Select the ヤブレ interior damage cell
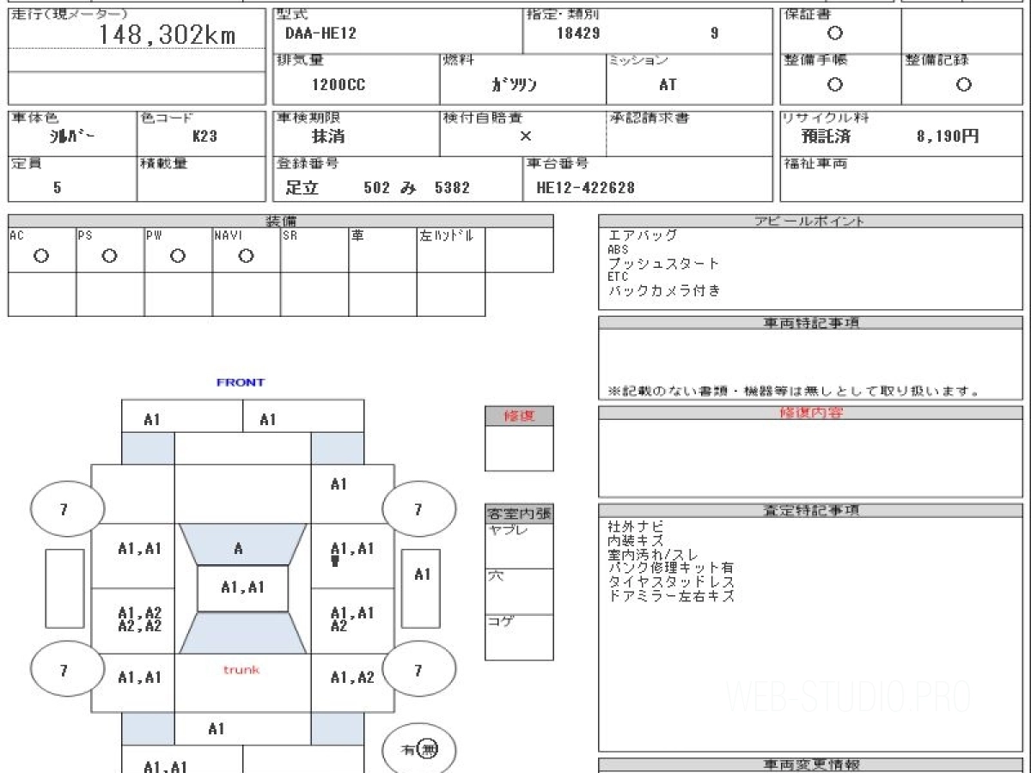Screen dimensions: 1031x773 click(x=519, y=545)
